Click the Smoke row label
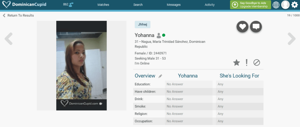 click(140, 107)
